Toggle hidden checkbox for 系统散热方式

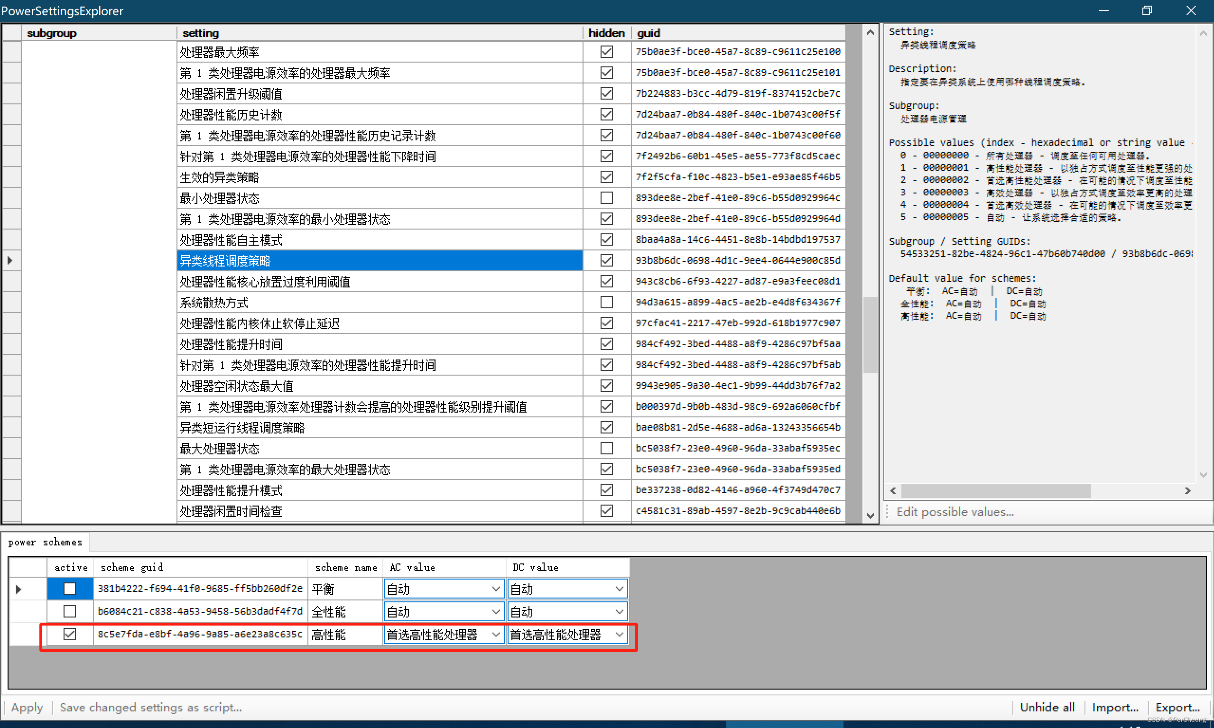(606, 303)
